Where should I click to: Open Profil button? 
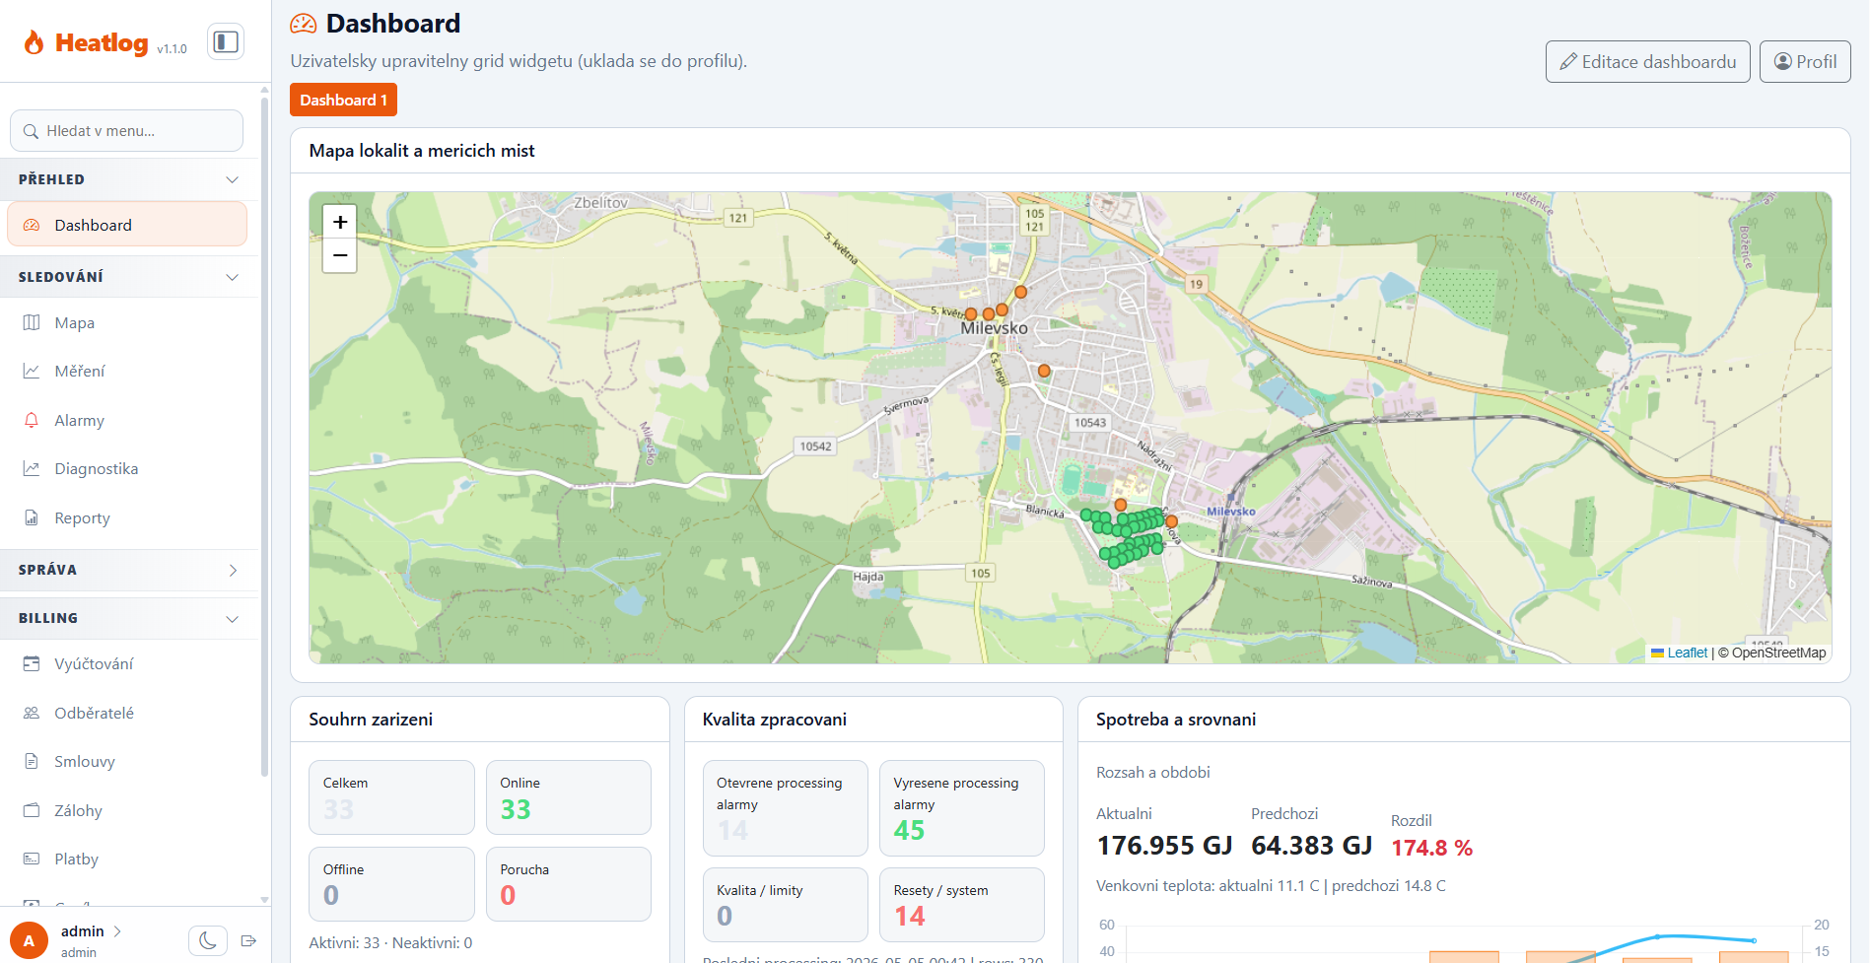click(1805, 61)
